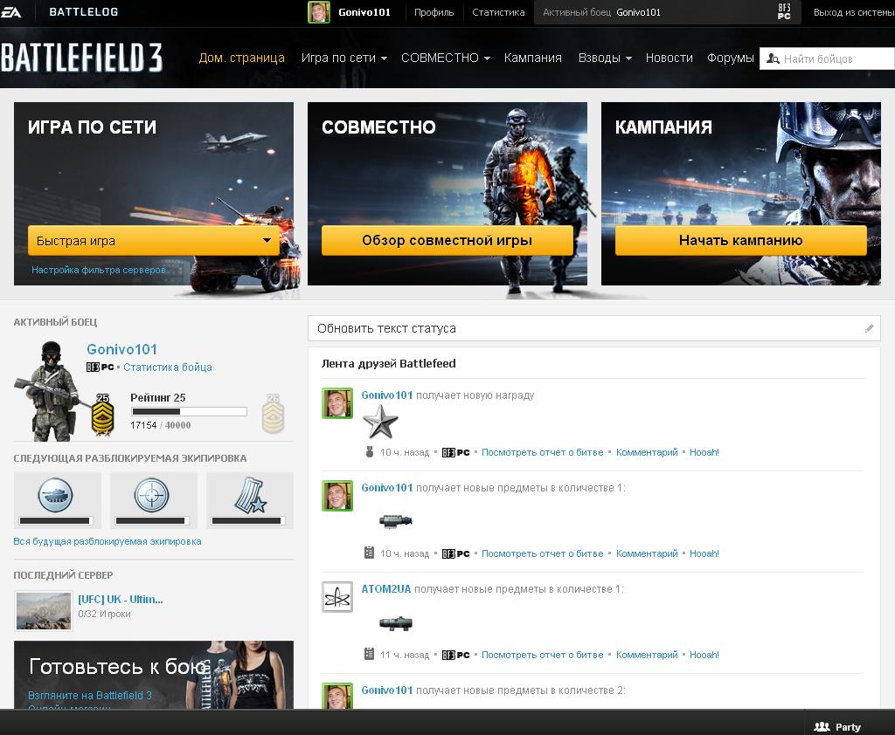Click the Найти бойцов search field
Image resolution: width=895 pixels, height=735 pixels.
pyautogui.click(x=826, y=58)
